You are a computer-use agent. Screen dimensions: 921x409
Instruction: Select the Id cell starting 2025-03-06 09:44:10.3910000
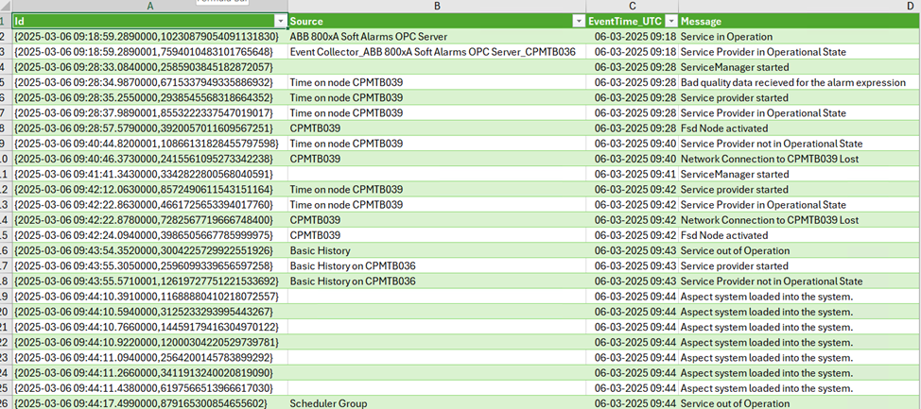point(150,297)
